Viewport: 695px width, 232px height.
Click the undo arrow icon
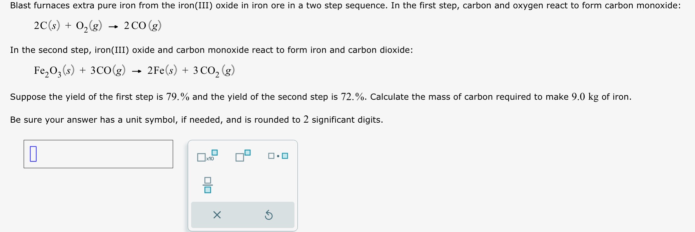(269, 215)
